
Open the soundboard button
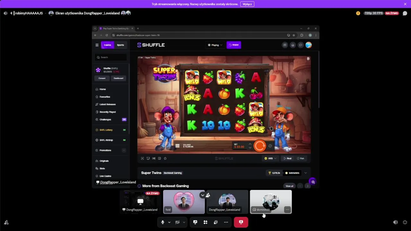(x=216, y=222)
